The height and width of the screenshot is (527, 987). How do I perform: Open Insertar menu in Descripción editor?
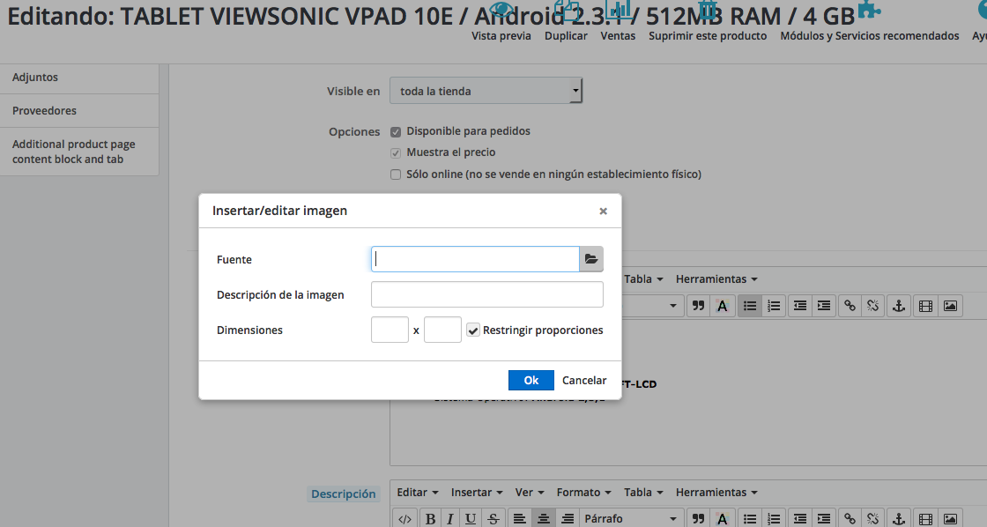tap(477, 493)
